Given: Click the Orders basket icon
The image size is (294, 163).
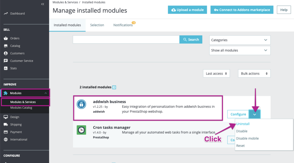Looking at the screenshot, I should click(6, 38).
